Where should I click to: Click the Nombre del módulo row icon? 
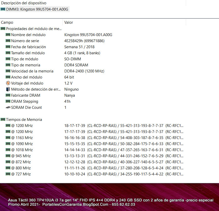point(8,35)
